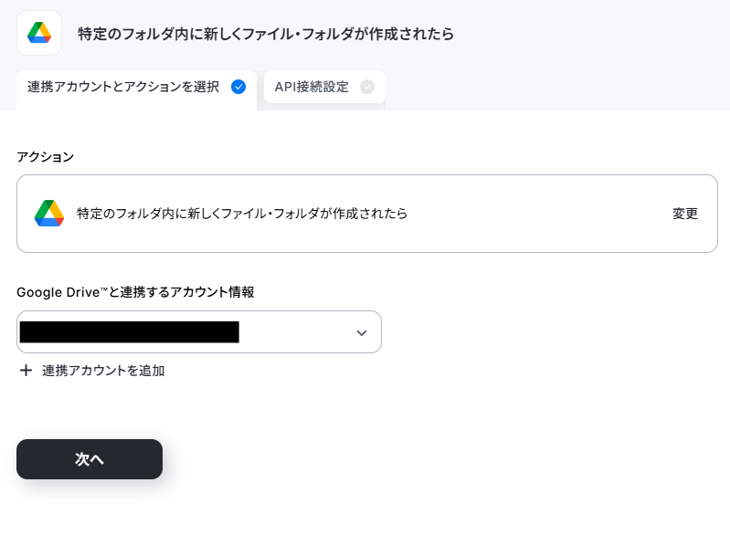Switch to the API接続設定 tab
This screenshot has height=535, width=730.
click(324, 87)
